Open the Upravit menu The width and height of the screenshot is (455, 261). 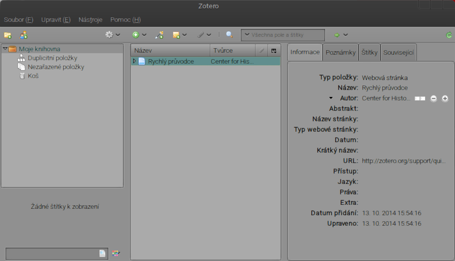click(56, 20)
